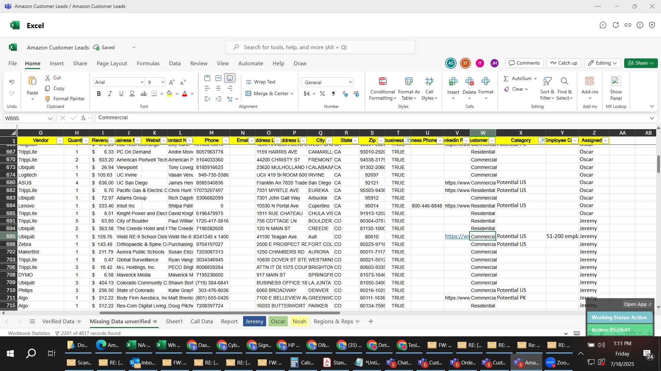Toggle center horizontal alignment
Image resolution: width=661 pixels, height=371 pixels.
point(218,89)
